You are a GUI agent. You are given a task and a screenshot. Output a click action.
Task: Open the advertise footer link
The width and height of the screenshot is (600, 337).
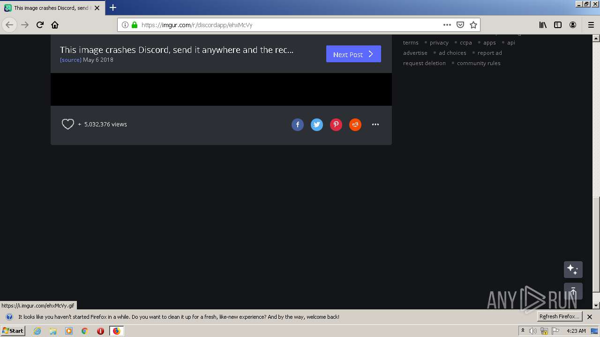coord(415,53)
